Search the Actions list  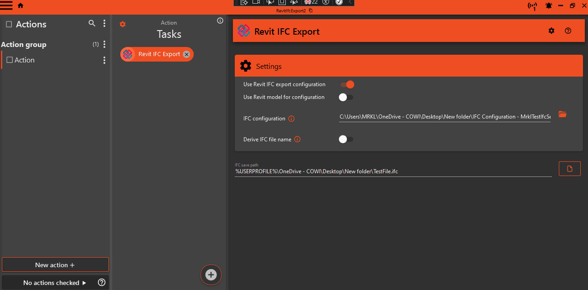tap(92, 23)
